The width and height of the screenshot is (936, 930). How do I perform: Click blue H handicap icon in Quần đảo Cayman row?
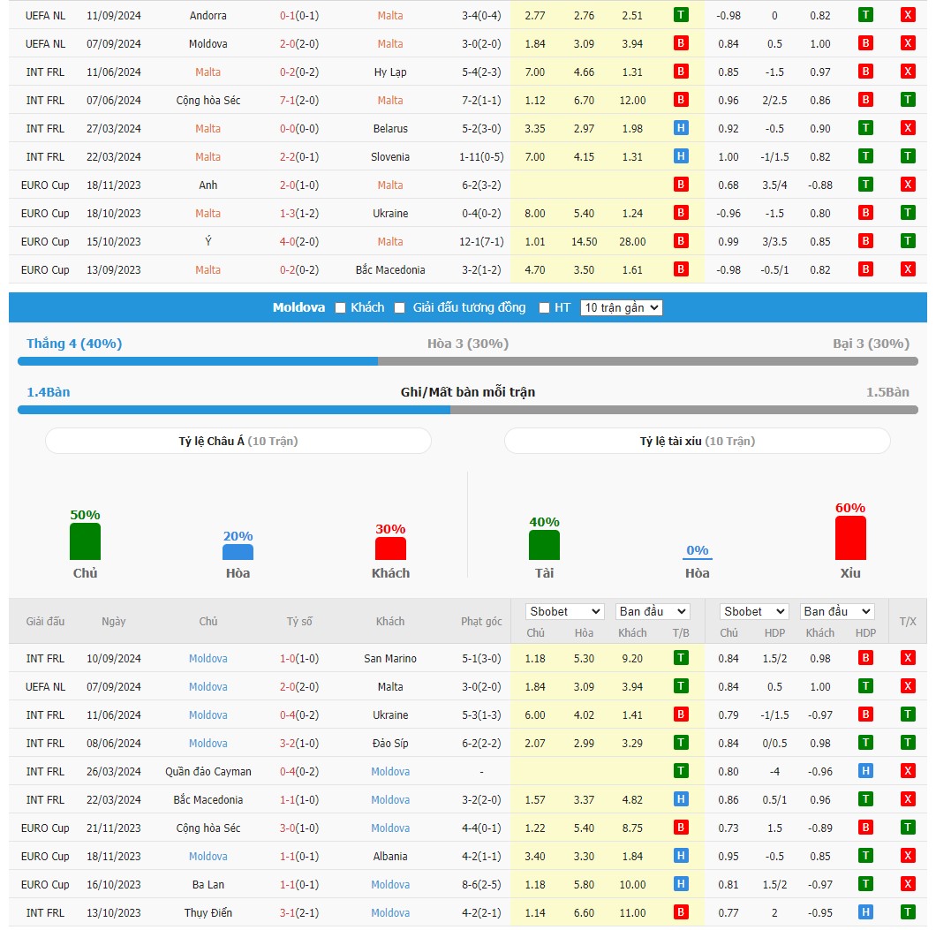(x=865, y=771)
